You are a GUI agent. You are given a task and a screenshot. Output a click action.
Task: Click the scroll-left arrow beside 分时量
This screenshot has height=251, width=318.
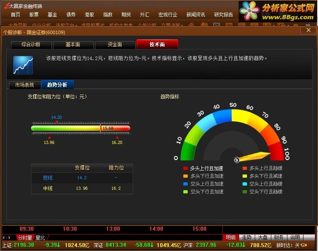click(4, 237)
